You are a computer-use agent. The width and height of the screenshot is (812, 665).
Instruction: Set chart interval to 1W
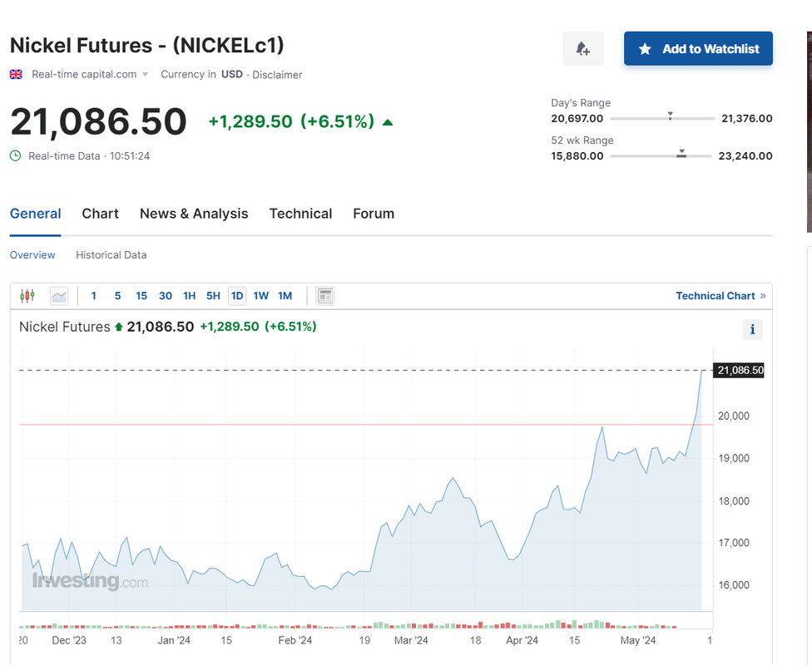(x=261, y=296)
